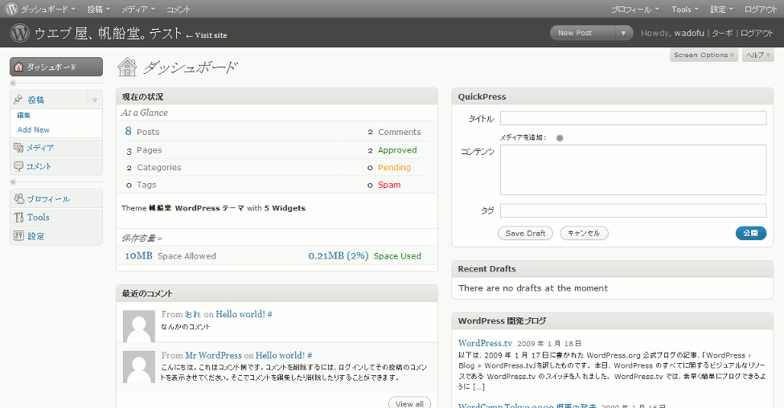784x408 pixels.
Task: Click the add media icon in QuickPress
Action: 560,138
